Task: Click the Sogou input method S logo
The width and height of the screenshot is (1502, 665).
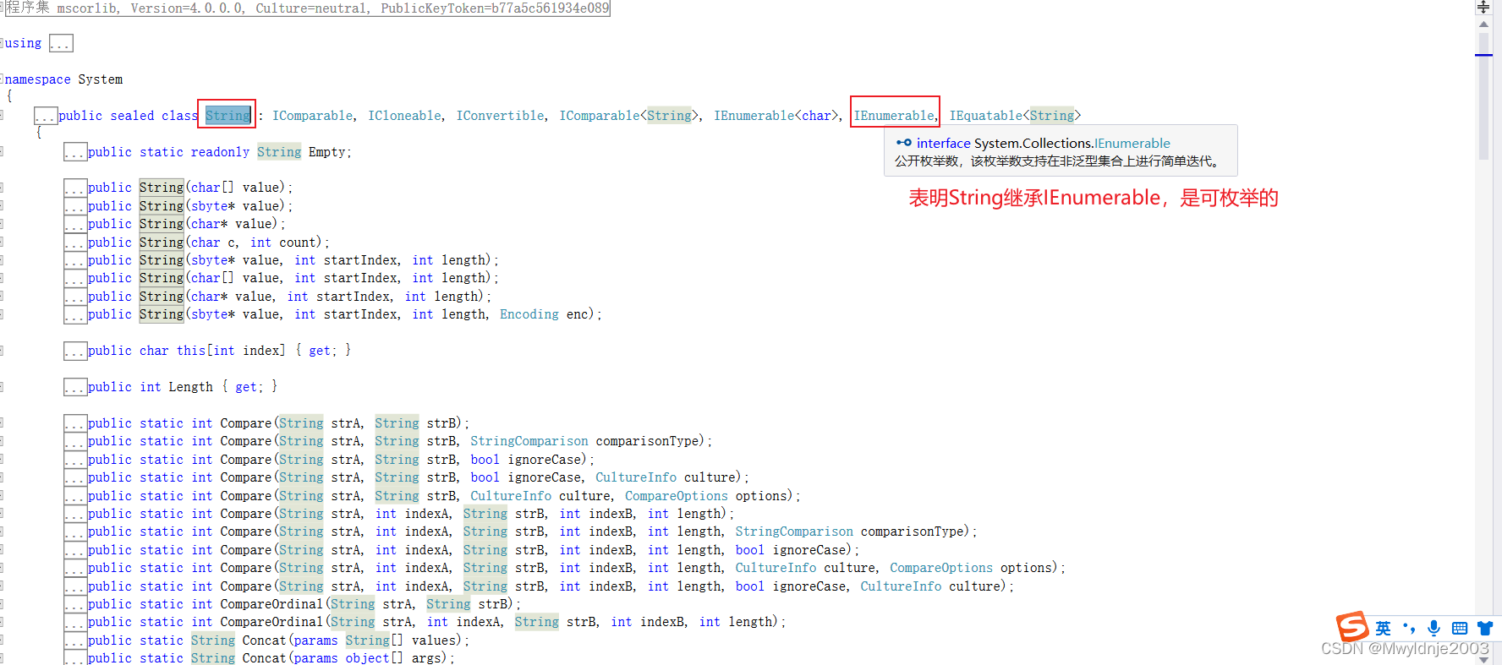Action: coord(1352,627)
